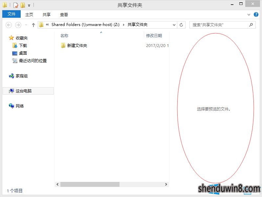Click the horizontal scrollbar thumb
Screen dimensions: 262x197
click(90, 184)
